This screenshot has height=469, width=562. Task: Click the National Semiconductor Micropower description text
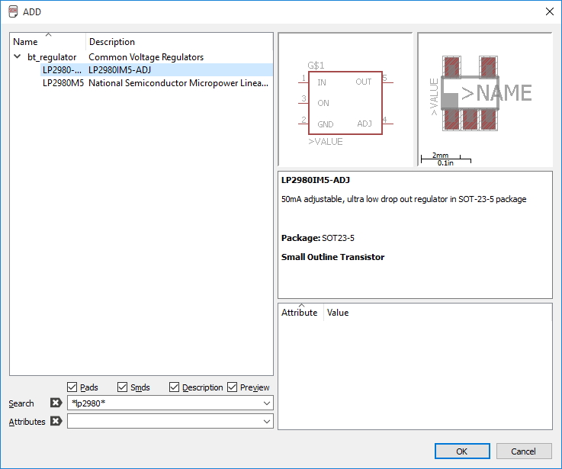coord(178,83)
